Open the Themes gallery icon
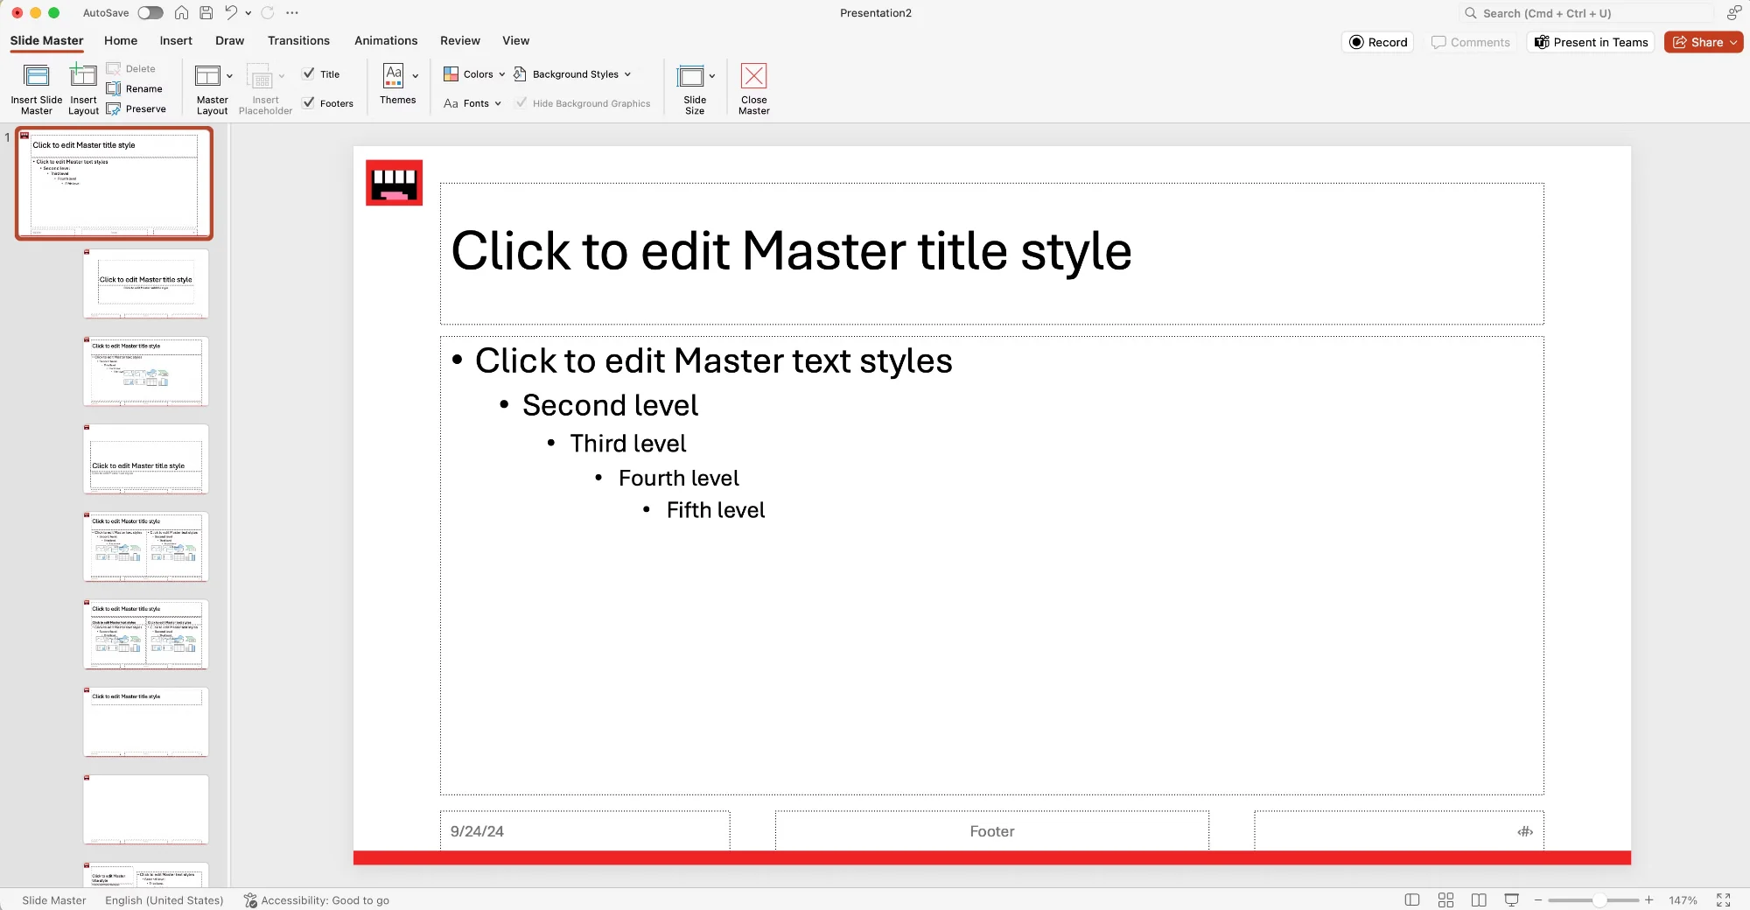The width and height of the screenshot is (1750, 910). point(394,75)
